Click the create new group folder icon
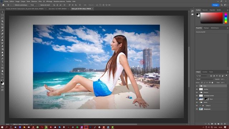 [218, 124]
